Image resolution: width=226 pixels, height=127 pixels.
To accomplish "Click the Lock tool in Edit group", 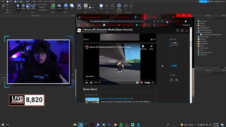I will click(x=91, y=7).
